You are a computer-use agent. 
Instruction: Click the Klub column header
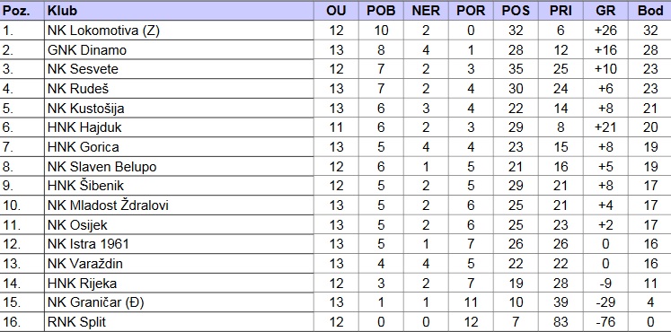[62, 11]
